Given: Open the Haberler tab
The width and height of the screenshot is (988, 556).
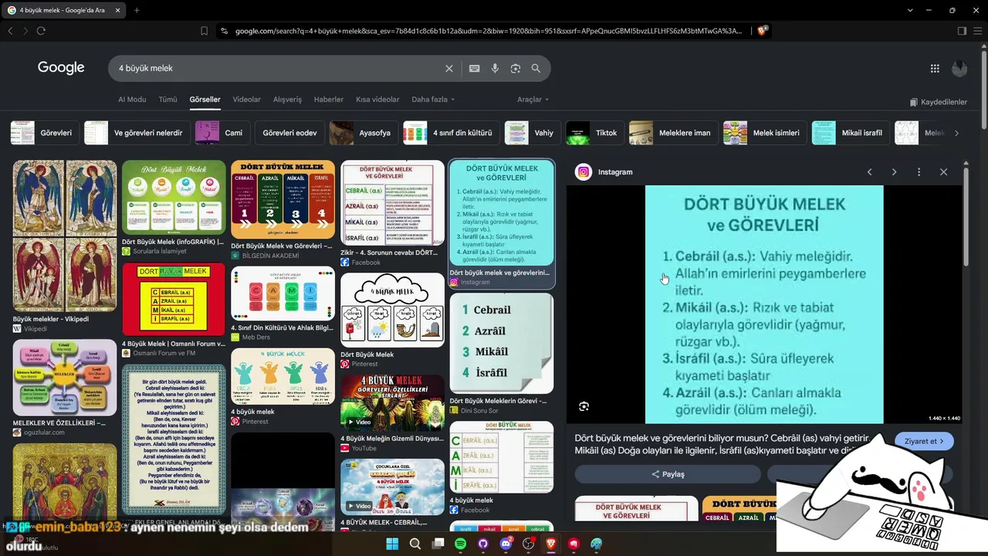Looking at the screenshot, I should tap(329, 100).
